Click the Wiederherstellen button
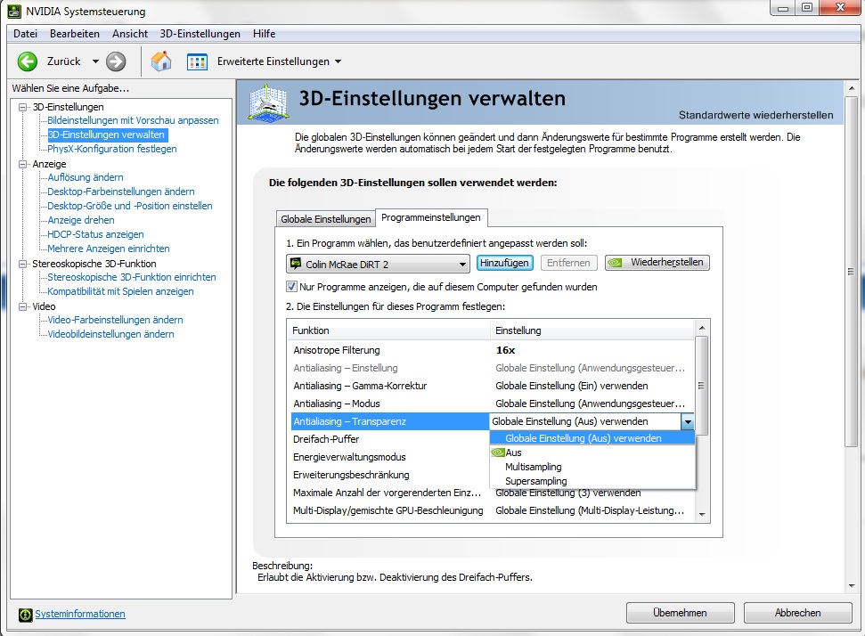 click(657, 263)
